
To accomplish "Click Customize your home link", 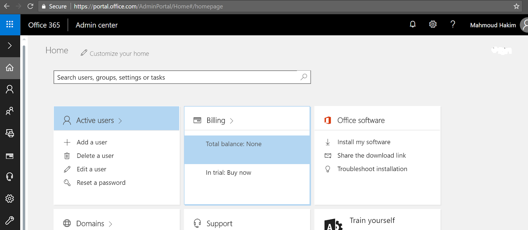I will 119,53.
